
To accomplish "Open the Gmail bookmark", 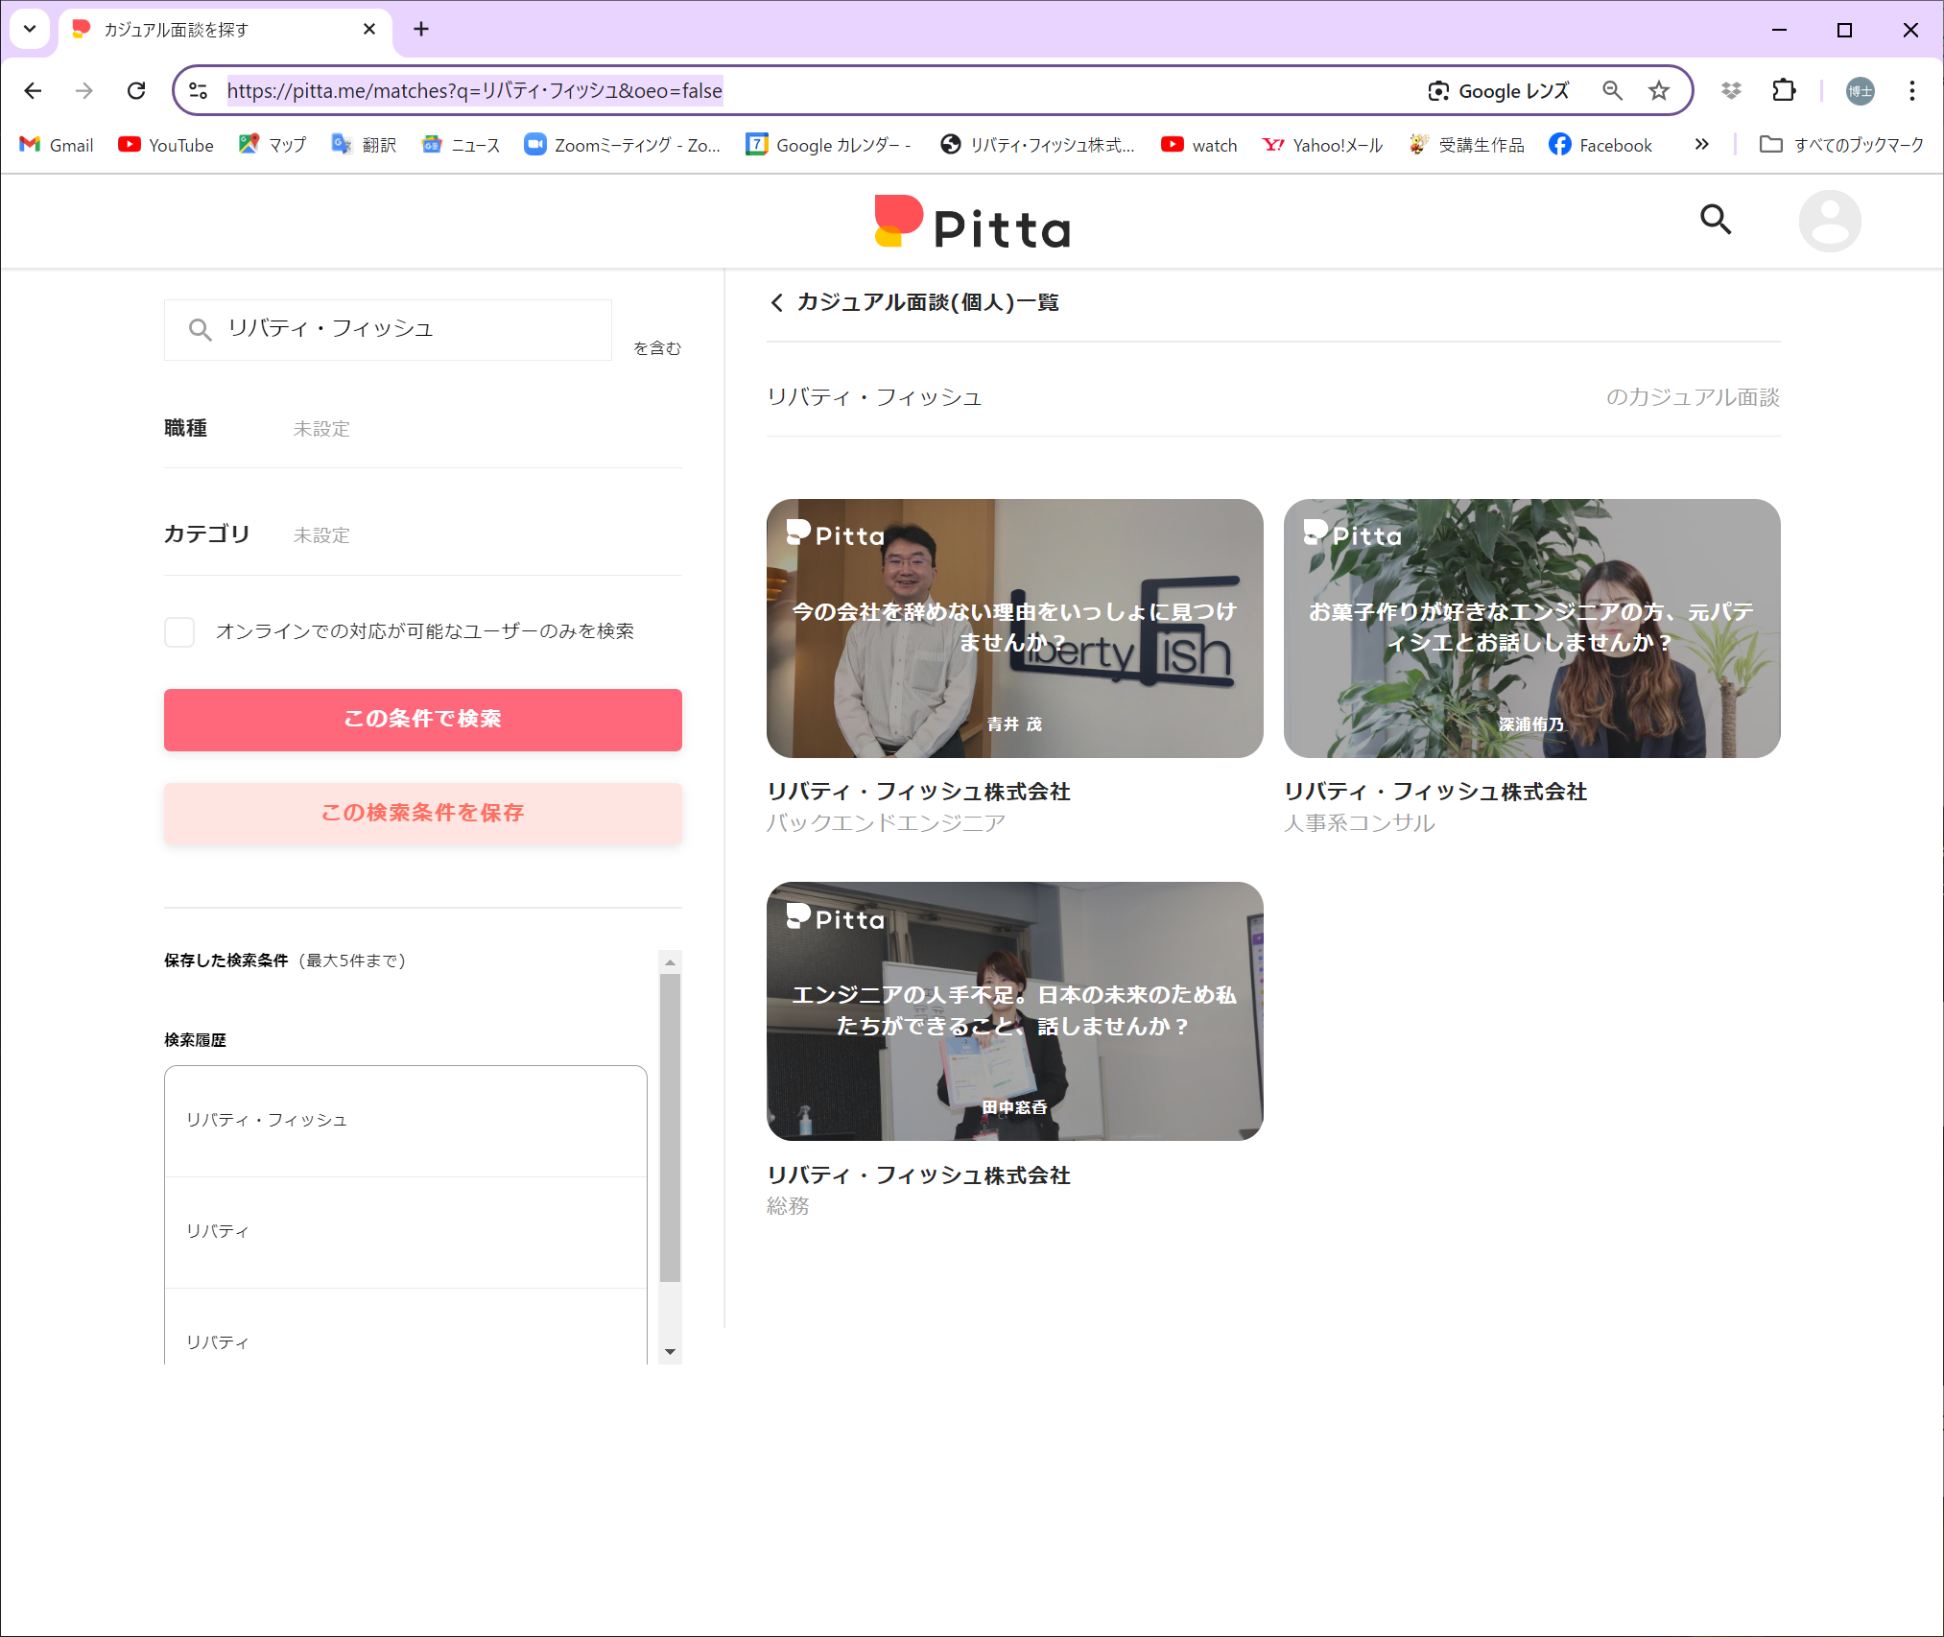I will coord(57,145).
